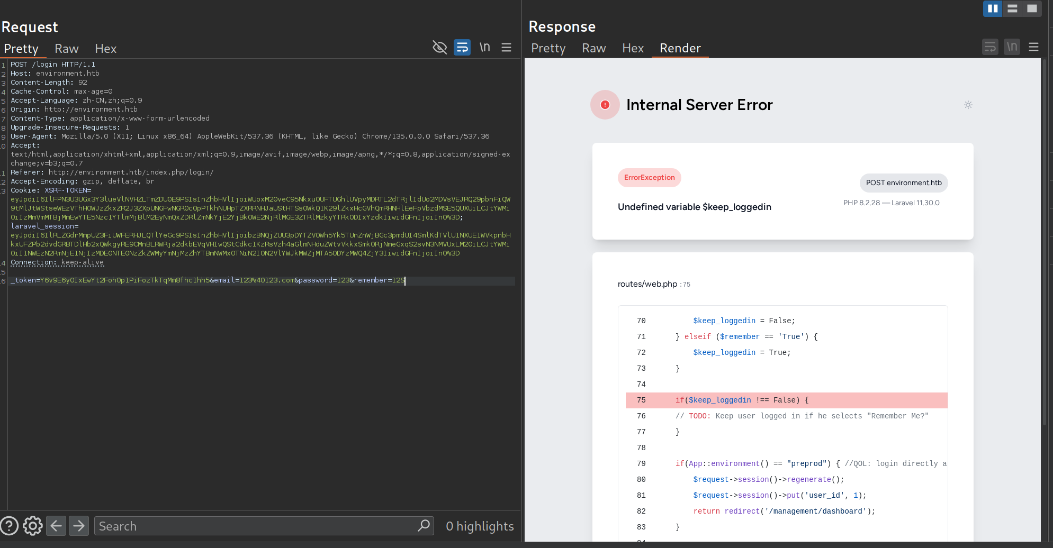Toggle word wrap icon in Response toolbar

pos(990,47)
